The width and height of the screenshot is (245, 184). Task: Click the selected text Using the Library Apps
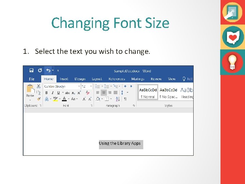pyautogui.click(x=120, y=143)
